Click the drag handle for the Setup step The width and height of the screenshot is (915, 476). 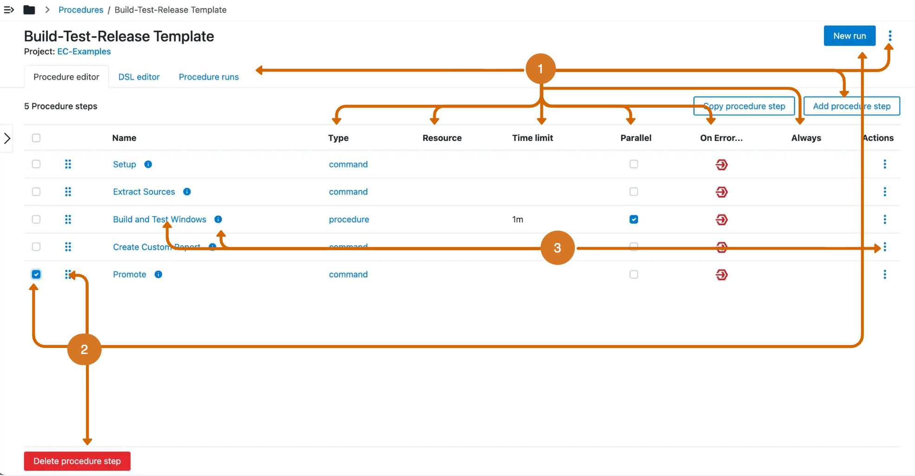click(68, 164)
